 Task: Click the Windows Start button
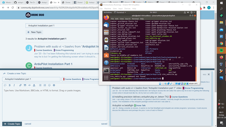click(x=221, y=3)
